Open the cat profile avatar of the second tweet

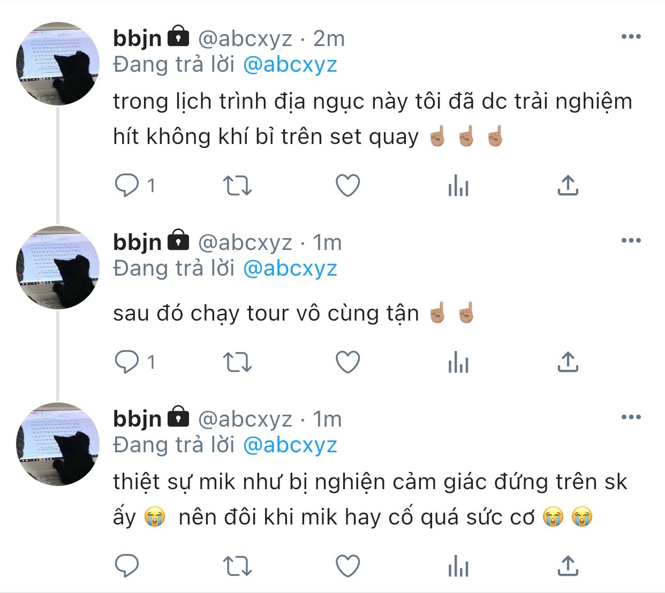(58, 268)
